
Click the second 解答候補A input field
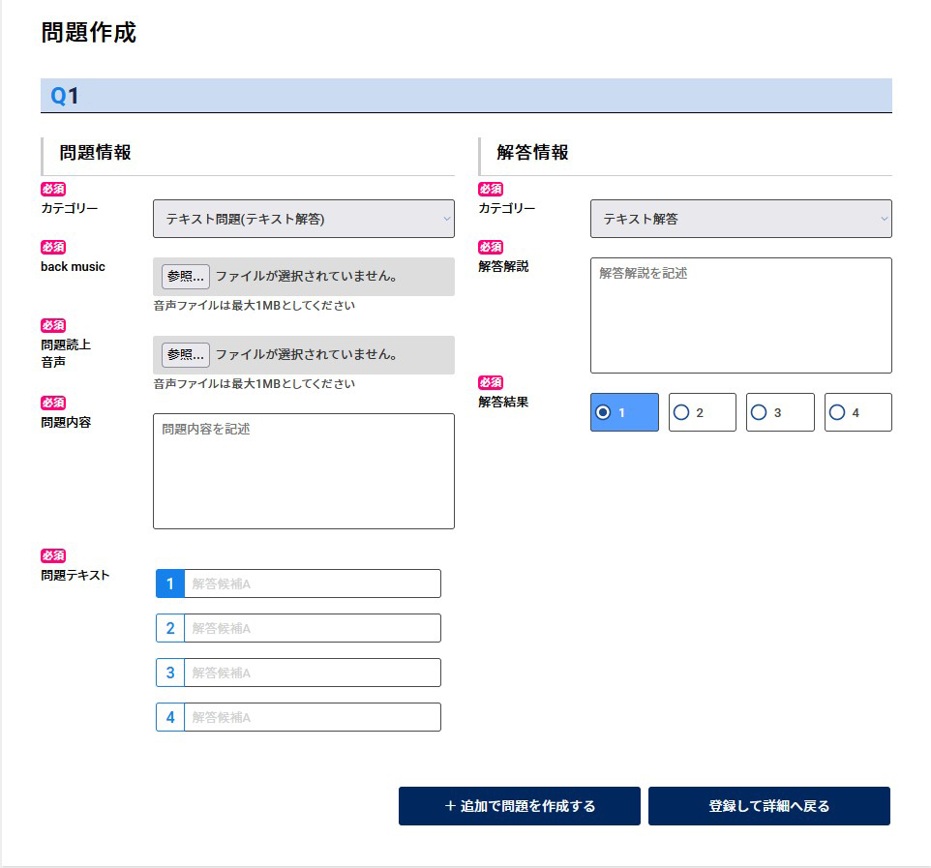(x=312, y=628)
